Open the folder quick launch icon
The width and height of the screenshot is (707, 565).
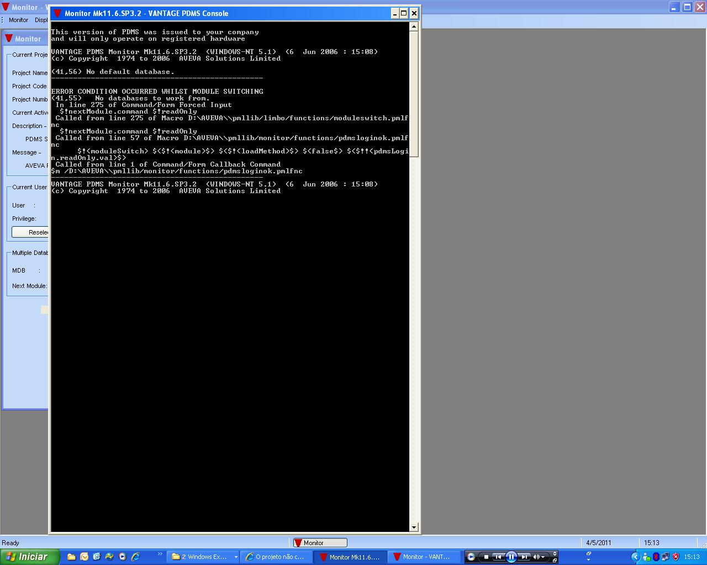point(71,557)
